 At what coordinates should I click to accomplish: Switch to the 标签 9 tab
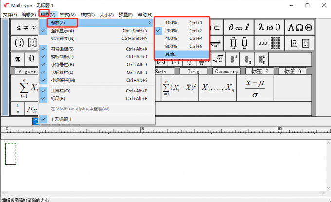[x=293, y=72]
